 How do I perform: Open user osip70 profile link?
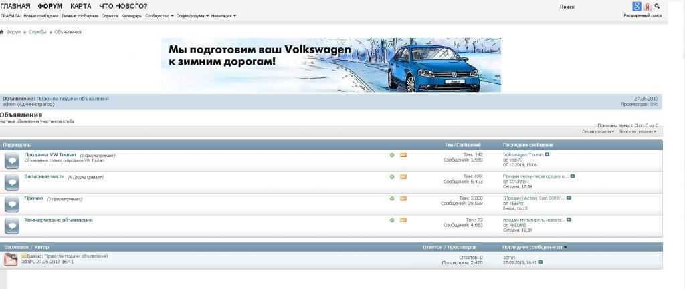coord(516,160)
